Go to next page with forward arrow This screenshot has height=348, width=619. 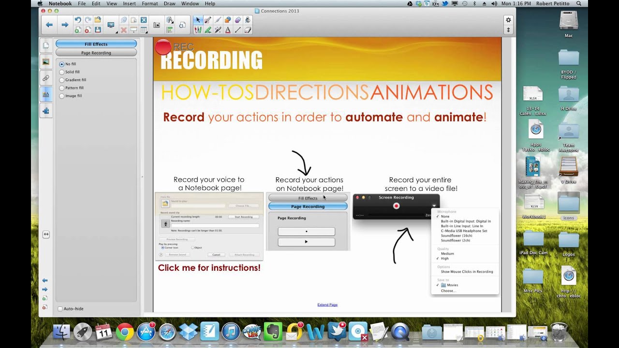click(x=65, y=25)
